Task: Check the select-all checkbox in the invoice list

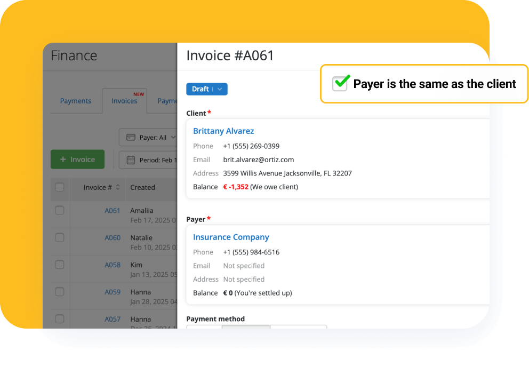Action: click(x=59, y=188)
